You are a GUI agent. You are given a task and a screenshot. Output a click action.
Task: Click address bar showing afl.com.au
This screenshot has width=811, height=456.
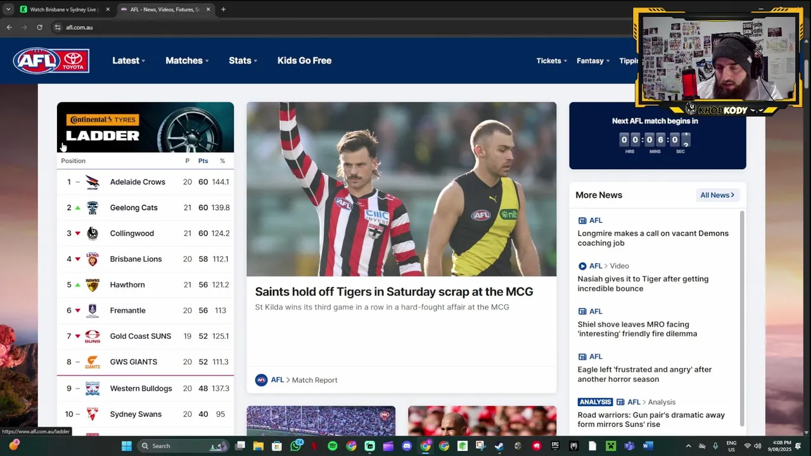(342, 27)
